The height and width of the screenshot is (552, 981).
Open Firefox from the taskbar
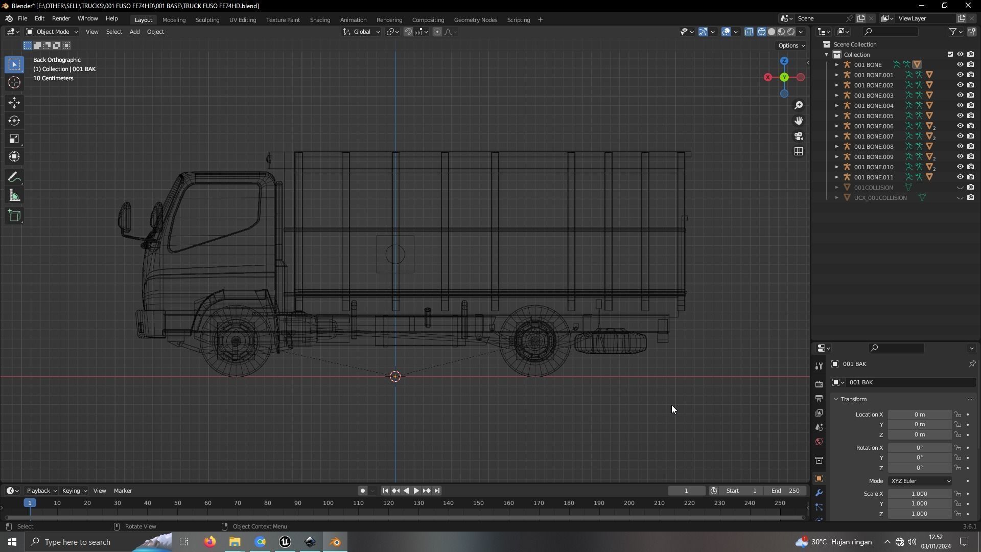pos(210,542)
